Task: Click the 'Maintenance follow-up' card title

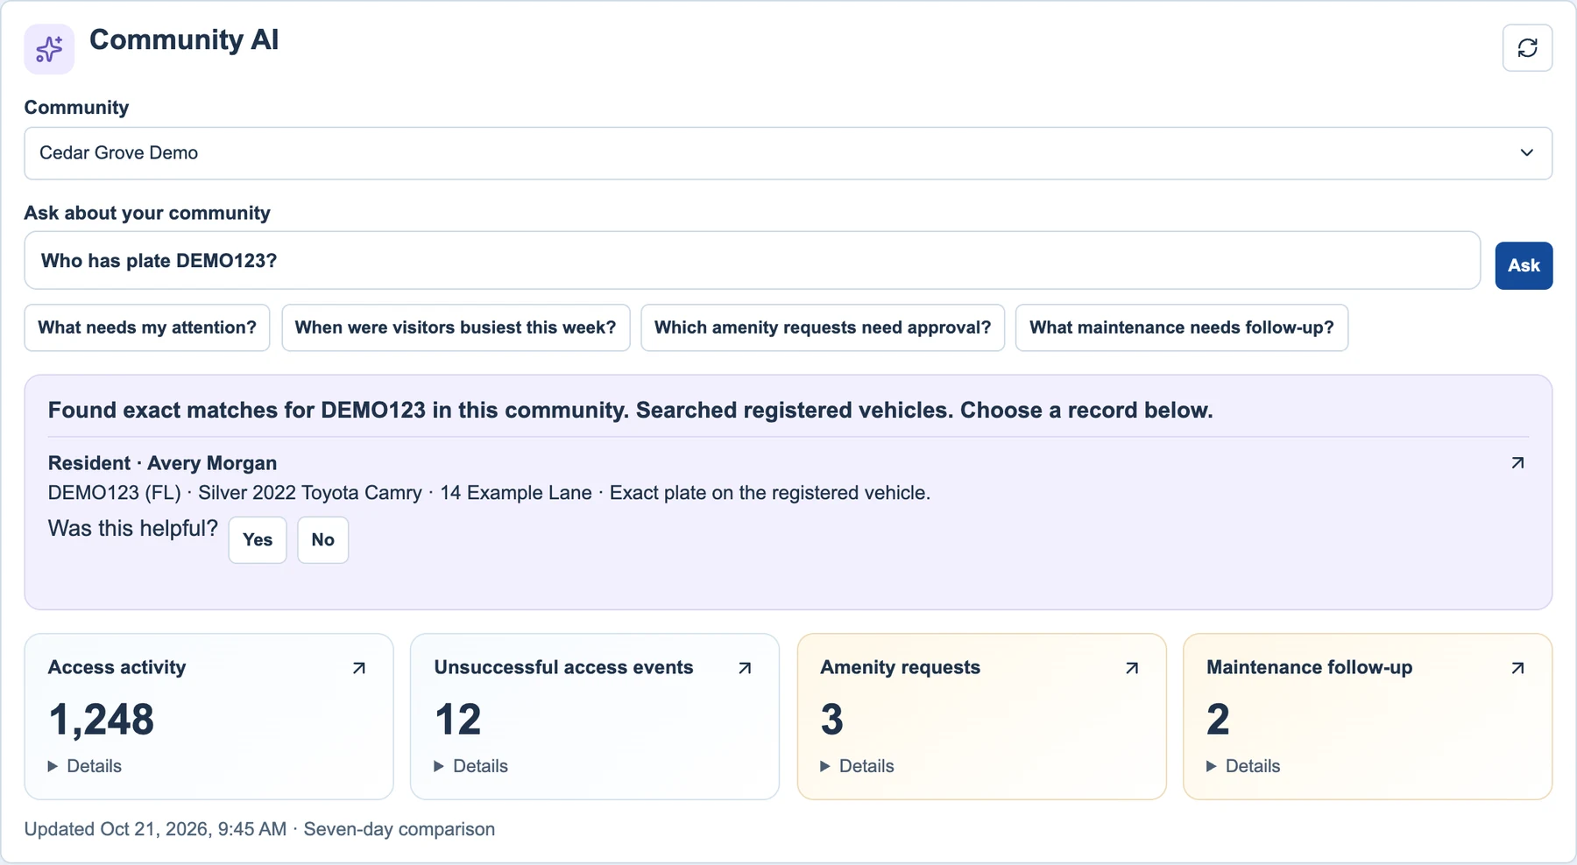Action: tap(1309, 667)
